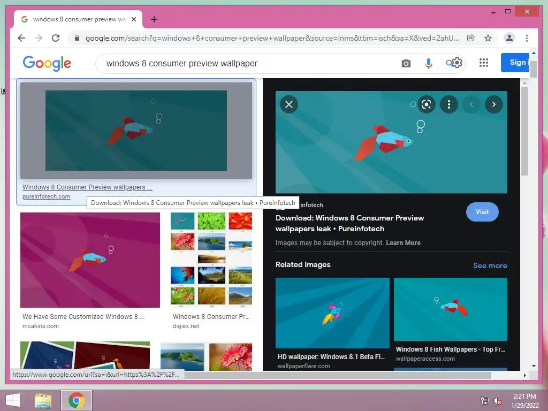Image resolution: width=548 pixels, height=411 pixels.
Task: Open the island and flower thumbnail
Action: (206, 357)
